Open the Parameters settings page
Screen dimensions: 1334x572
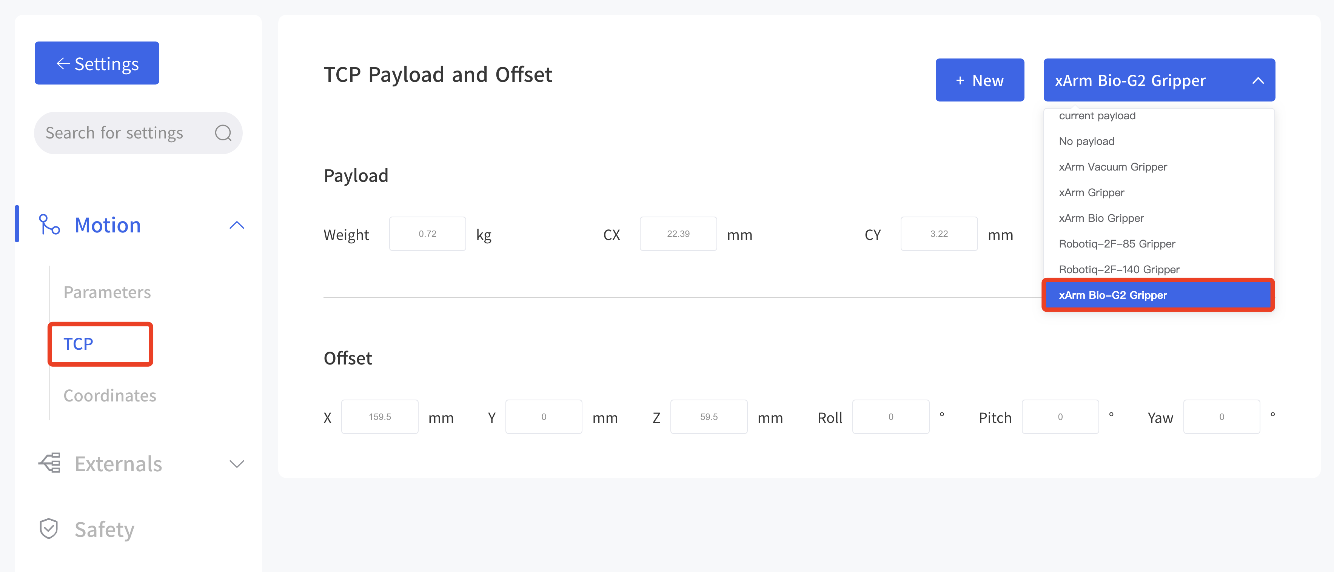click(x=107, y=292)
